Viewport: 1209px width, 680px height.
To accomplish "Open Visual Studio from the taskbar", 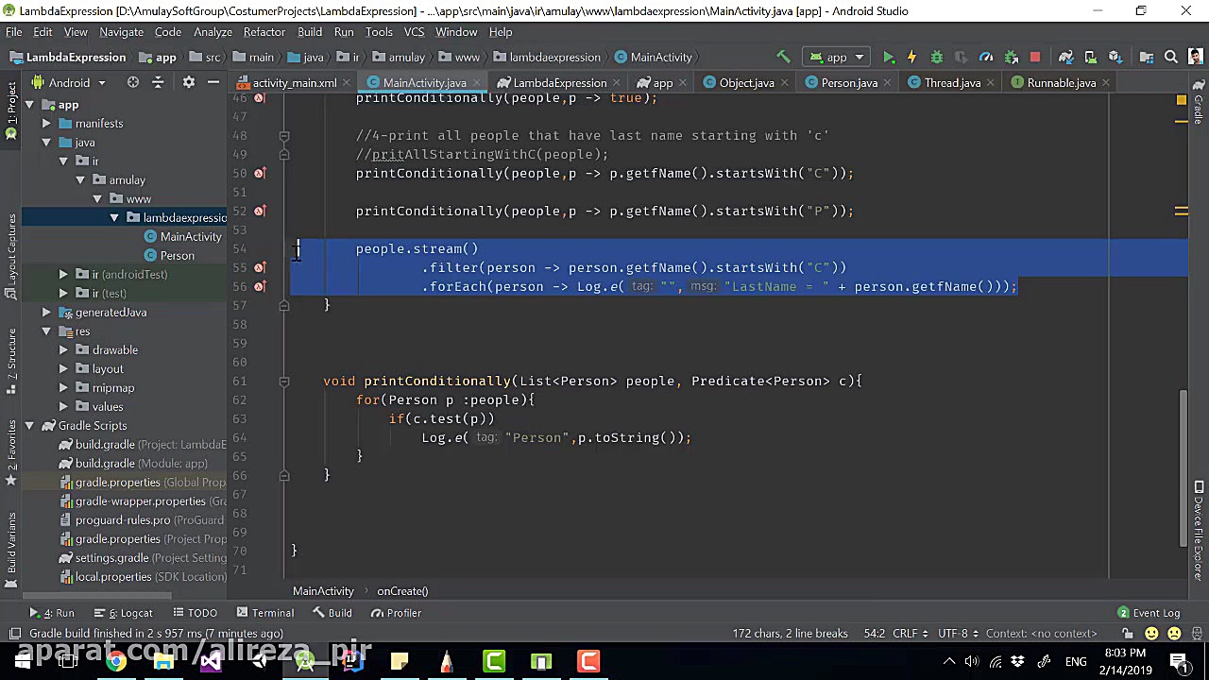I will coord(210,661).
